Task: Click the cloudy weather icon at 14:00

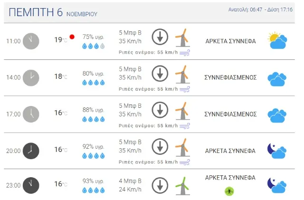Action: pos(277,78)
